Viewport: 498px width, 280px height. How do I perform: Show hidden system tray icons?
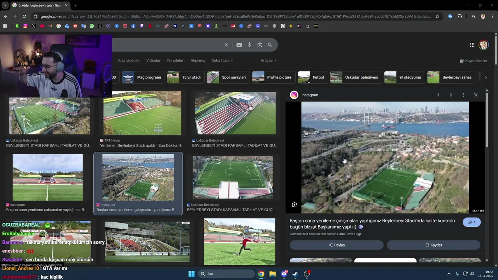449,274
